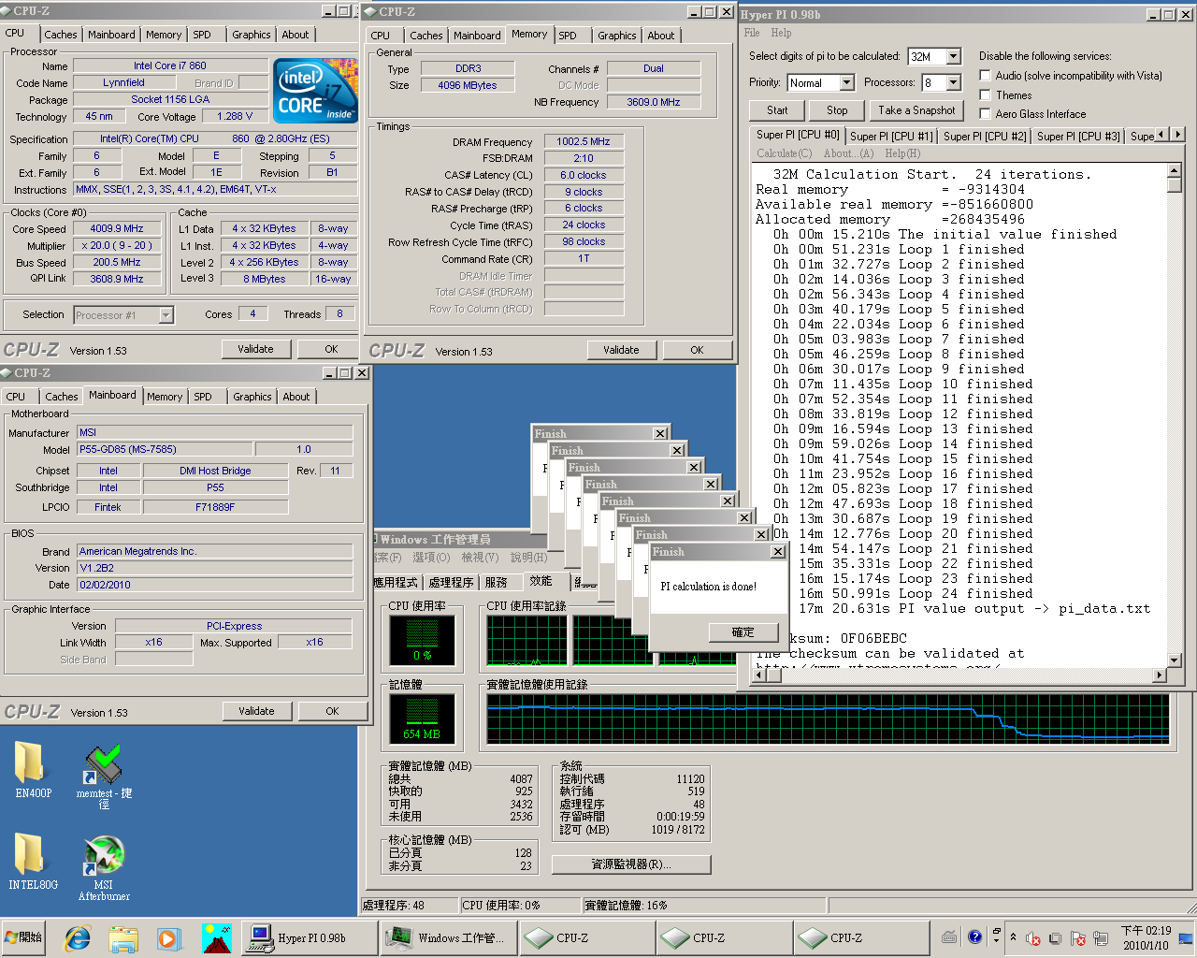This screenshot has width=1197, height=958.
Task: Click the muted volume tray icon
Action: 1033,938
